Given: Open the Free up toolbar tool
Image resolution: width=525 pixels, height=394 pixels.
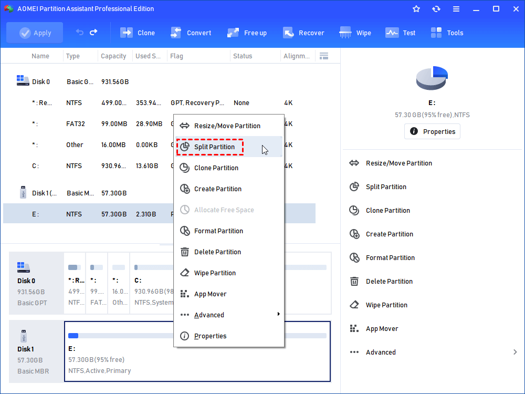Looking at the screenshot, I should click(247, 33).
